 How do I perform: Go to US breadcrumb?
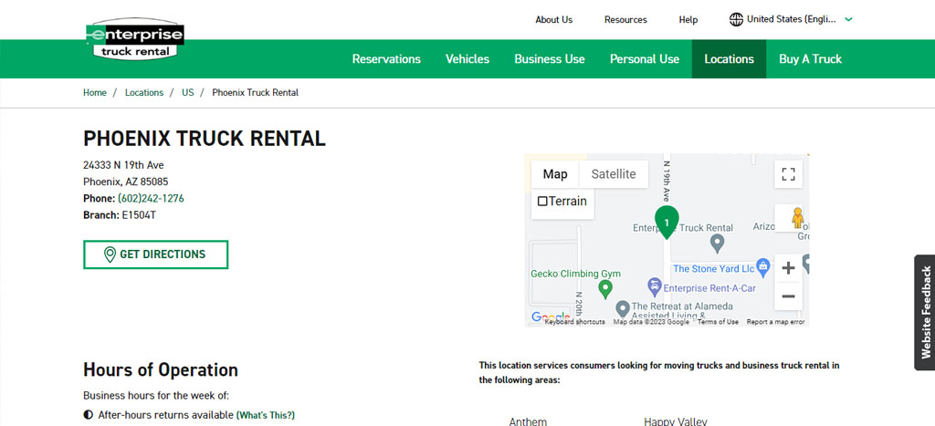(188, 93)
